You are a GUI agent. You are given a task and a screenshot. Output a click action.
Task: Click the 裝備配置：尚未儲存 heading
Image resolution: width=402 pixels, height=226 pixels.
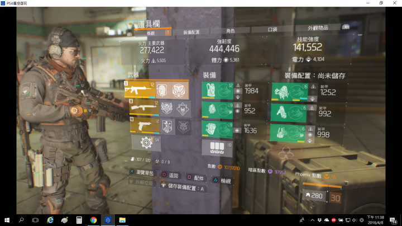315,76
